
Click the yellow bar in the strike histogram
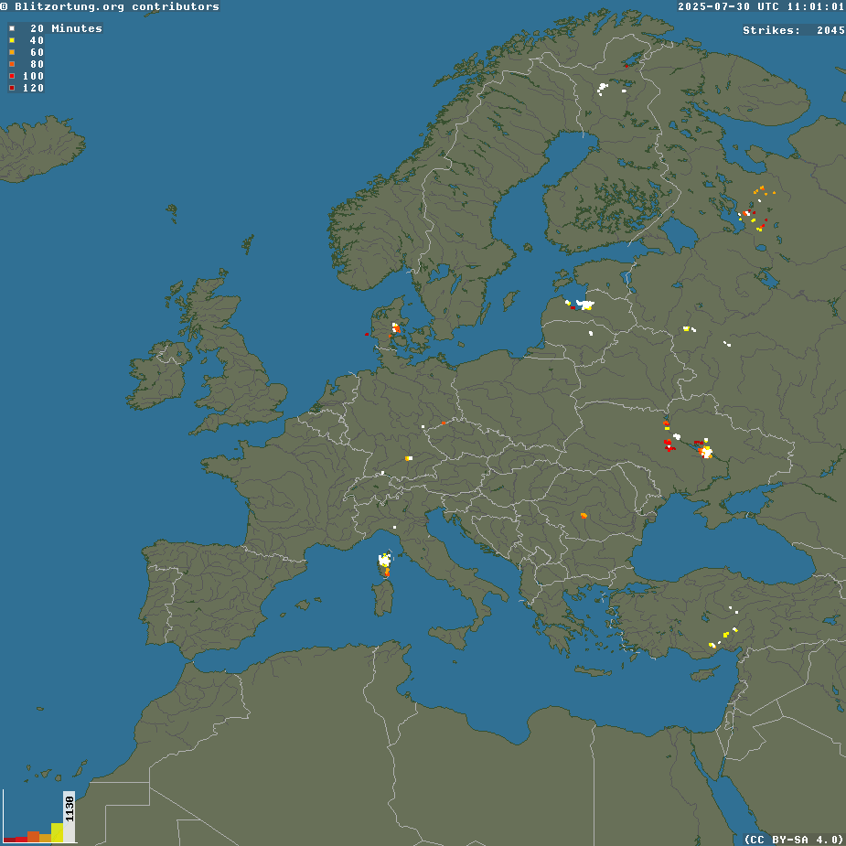coord(58,832)
